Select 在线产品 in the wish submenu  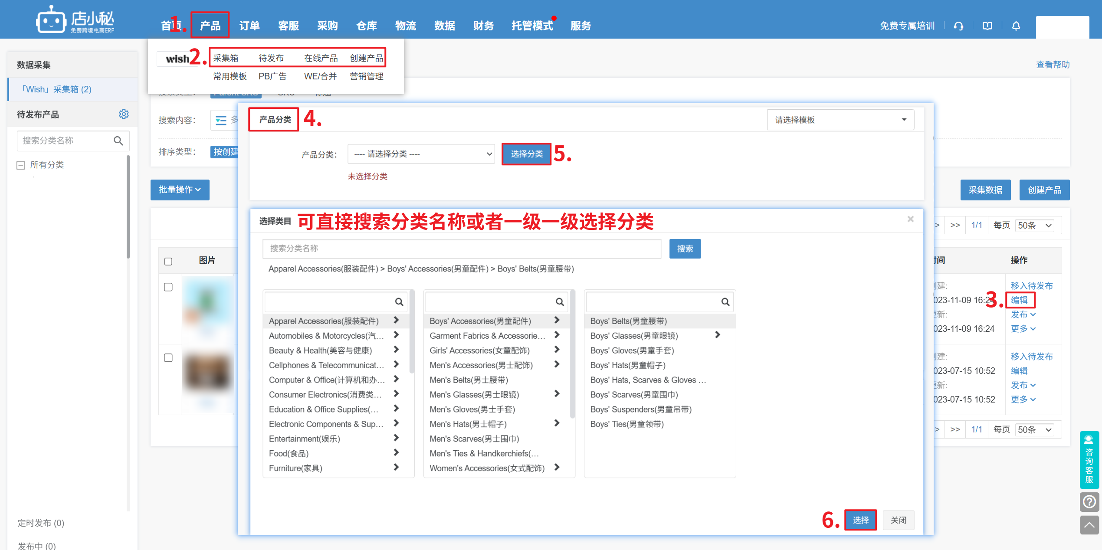click(321, 58)
